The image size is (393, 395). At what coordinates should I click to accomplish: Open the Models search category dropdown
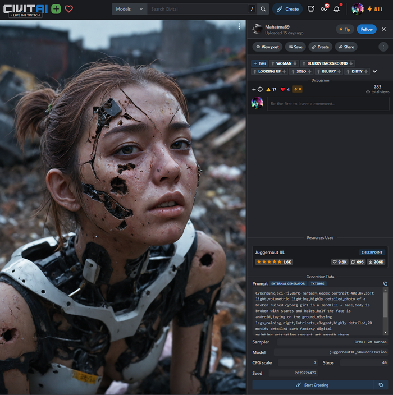coord(129,9)
